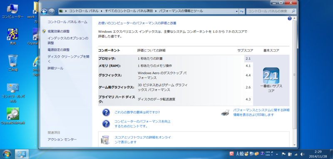Click the グラフィックス subscore 4.4 value

[x=248, y=75]
